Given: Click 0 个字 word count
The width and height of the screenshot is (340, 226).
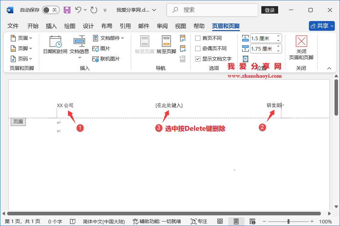Looking at the screenshot, I should point(55,221).
